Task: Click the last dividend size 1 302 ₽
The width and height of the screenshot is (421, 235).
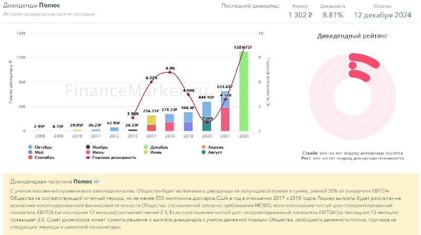Action: (300, 15)
